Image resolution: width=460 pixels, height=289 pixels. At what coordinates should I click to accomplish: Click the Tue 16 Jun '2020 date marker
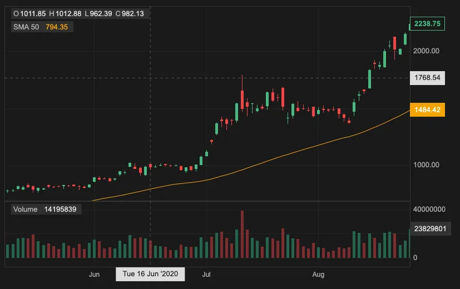150,274
